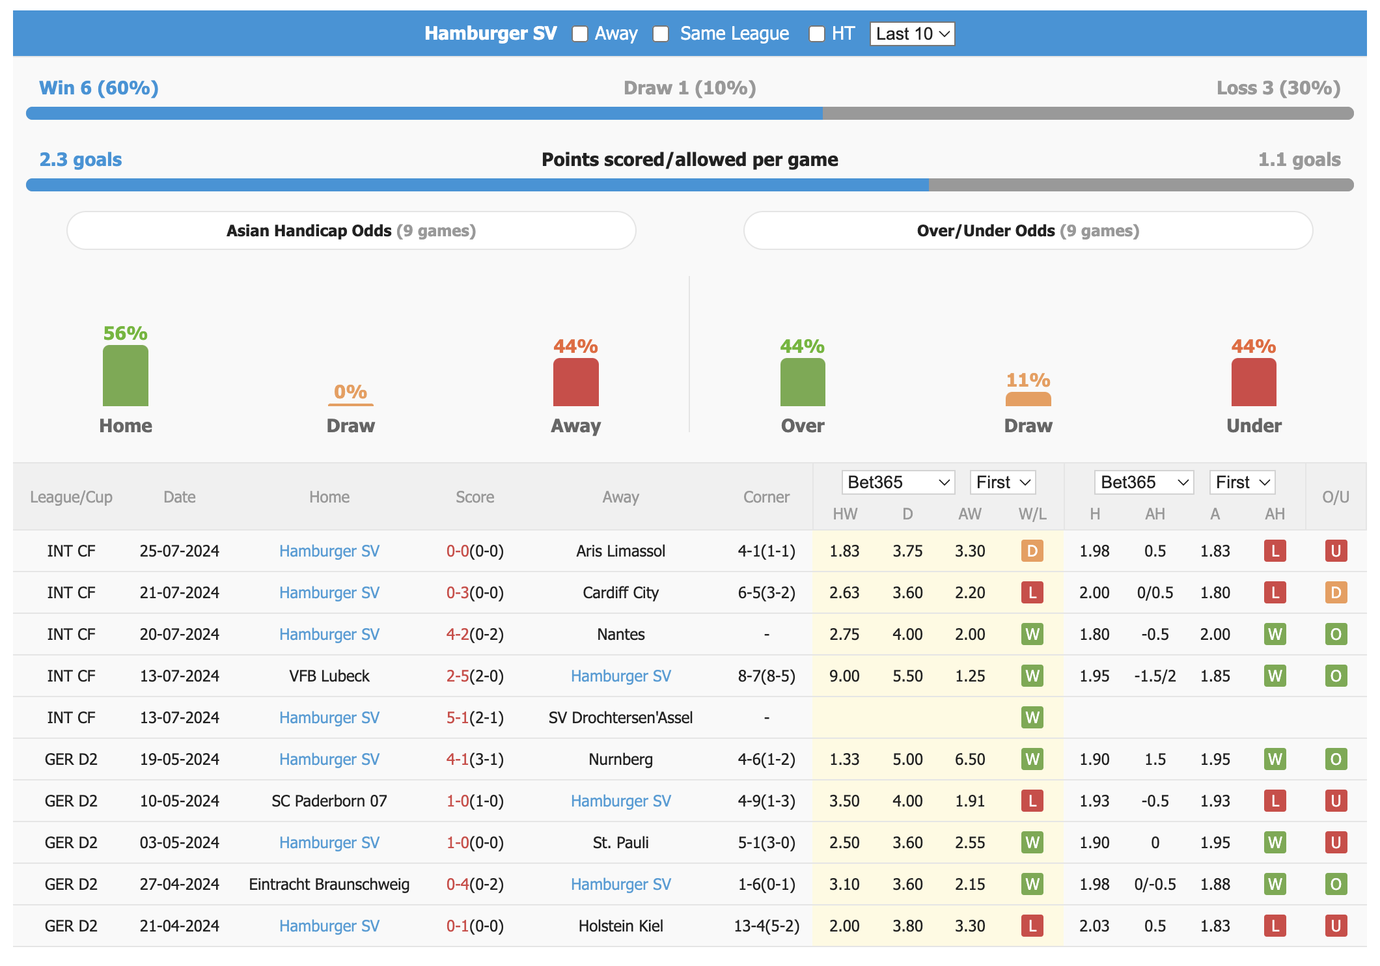Click the Win 6 (60%) label
1380x966 pixels.
99,88
